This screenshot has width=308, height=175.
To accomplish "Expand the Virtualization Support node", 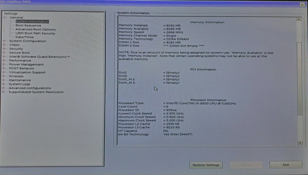I will (x=4, y=72).
